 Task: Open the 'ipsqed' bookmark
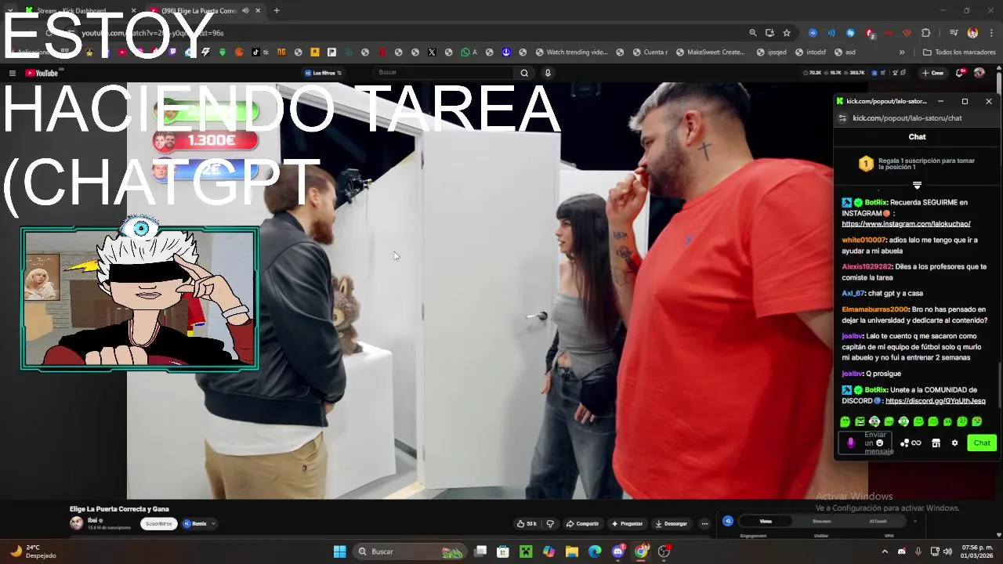click(x=771, y=52)
